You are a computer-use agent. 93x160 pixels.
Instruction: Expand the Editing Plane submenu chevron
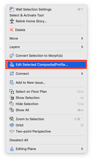pos(82,149)
